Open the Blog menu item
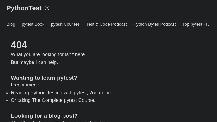This screenshot has height=122, width=217. tap(11, 24)
